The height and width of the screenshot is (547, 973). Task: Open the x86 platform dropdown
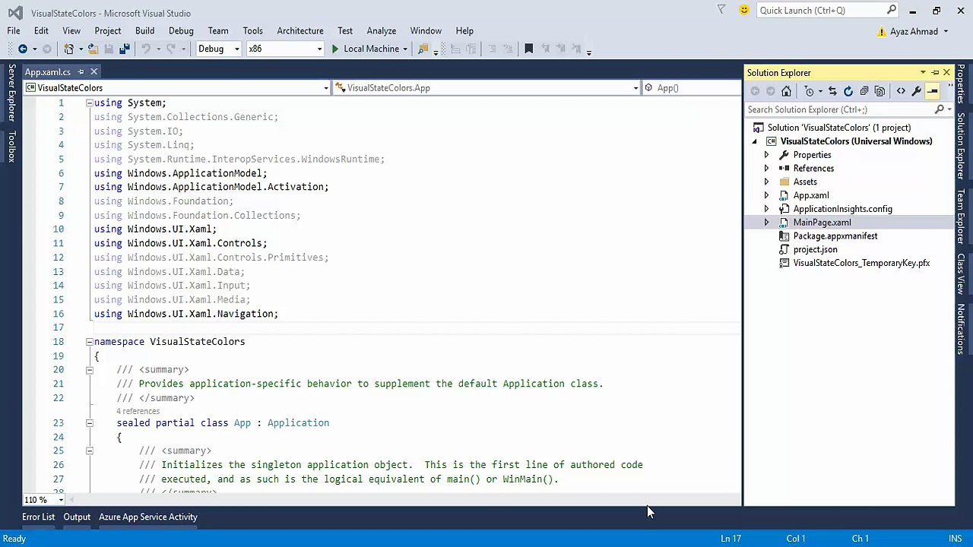coord(319,49)
